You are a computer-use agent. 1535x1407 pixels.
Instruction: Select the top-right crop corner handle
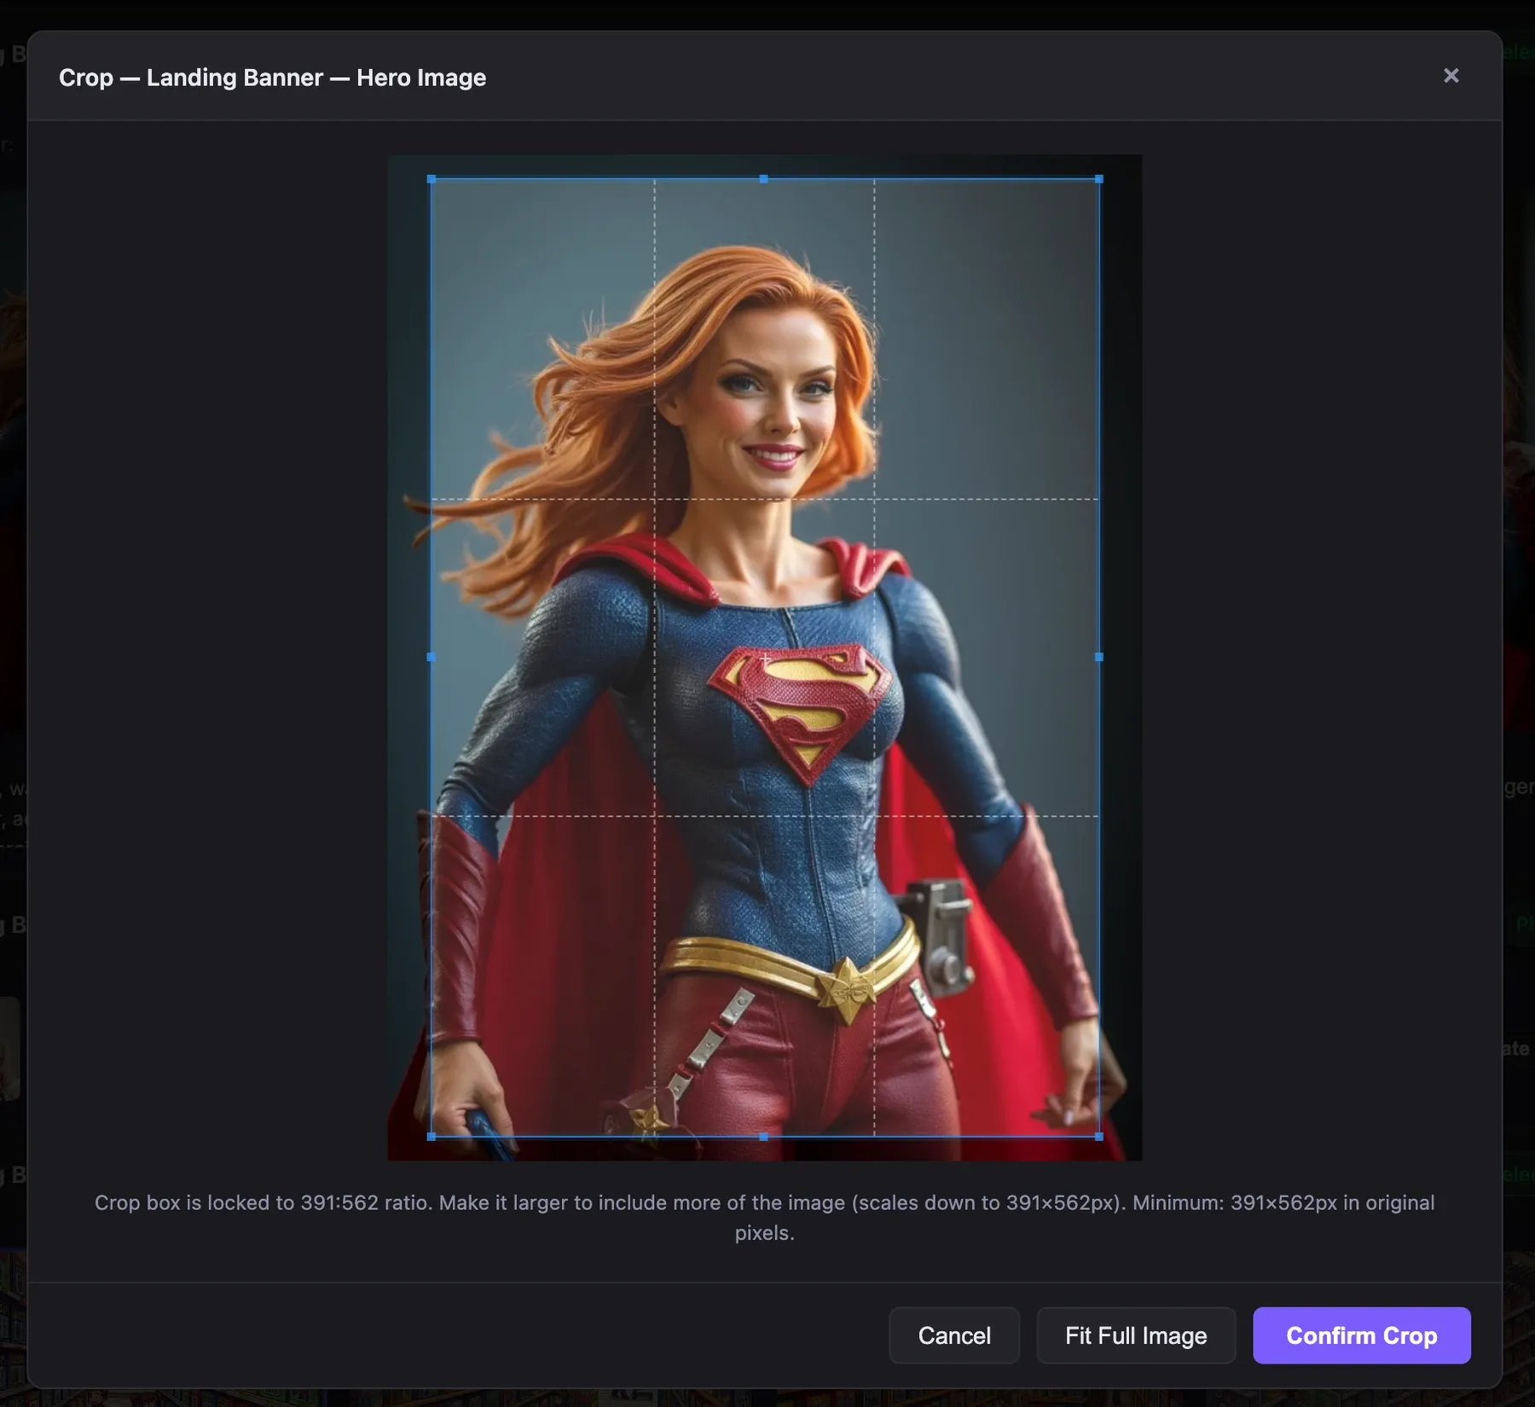coord(1099,179)
